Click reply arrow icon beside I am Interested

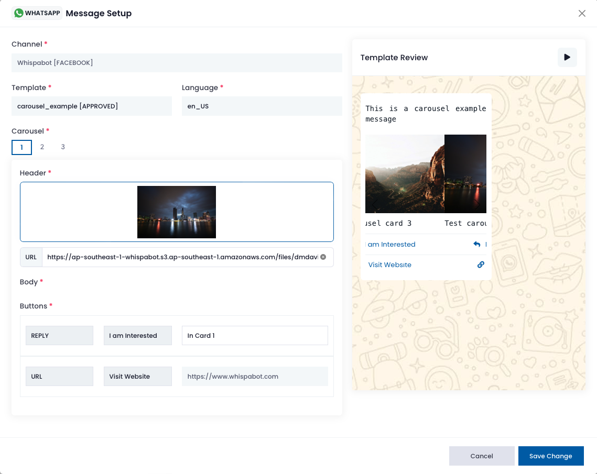point(476,244)
